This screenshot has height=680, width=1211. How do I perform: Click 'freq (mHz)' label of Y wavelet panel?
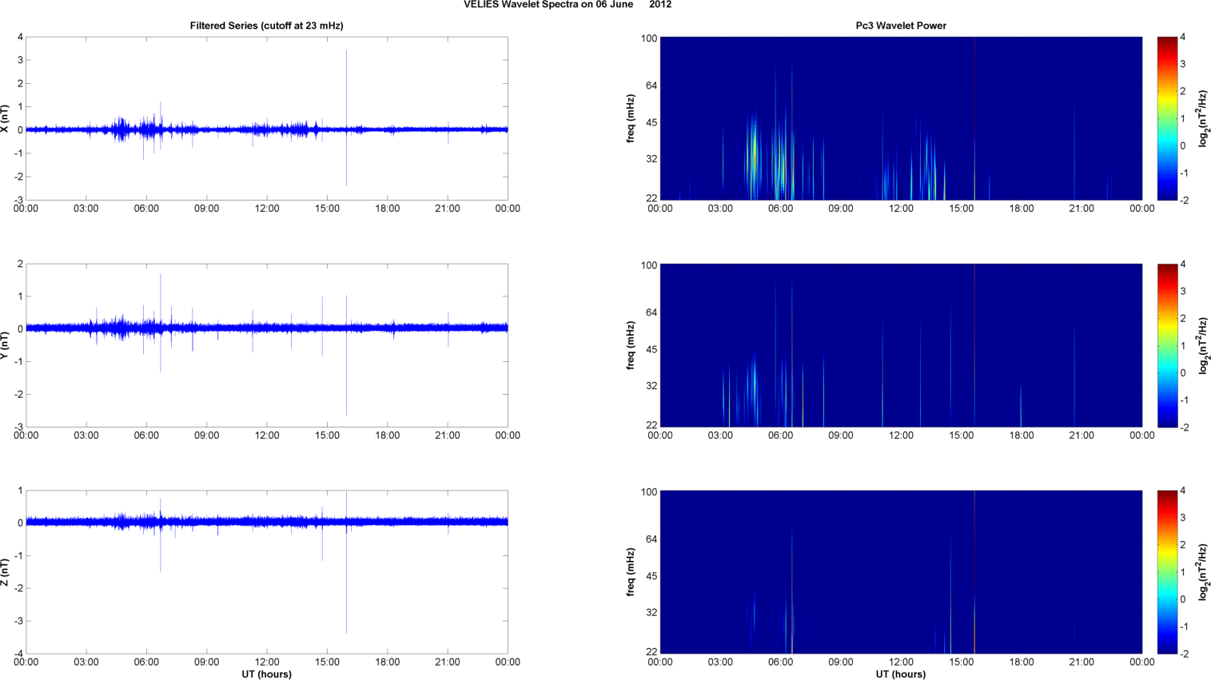(x=631, y=345)
